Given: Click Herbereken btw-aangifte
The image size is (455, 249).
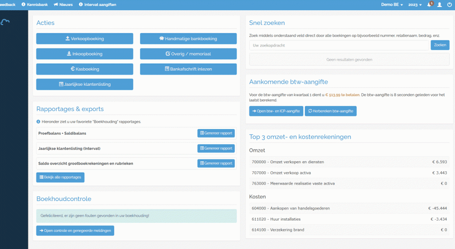Looking at the screenshot, I should [331, 111].
